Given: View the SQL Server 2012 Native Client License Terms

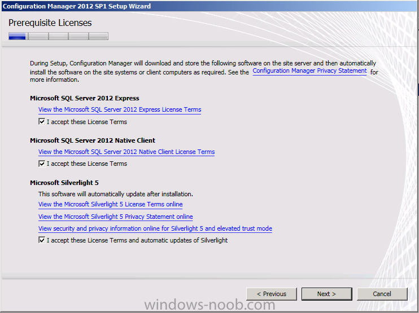Looking at the screenshot, I should pos(126,152).
